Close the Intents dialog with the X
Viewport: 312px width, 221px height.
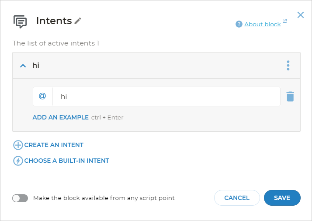click(x=301, y=15)
